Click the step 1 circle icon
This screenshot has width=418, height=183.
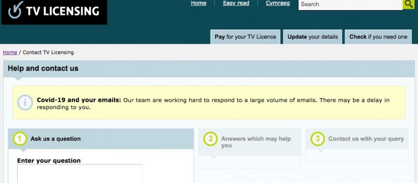coord(20,139)
